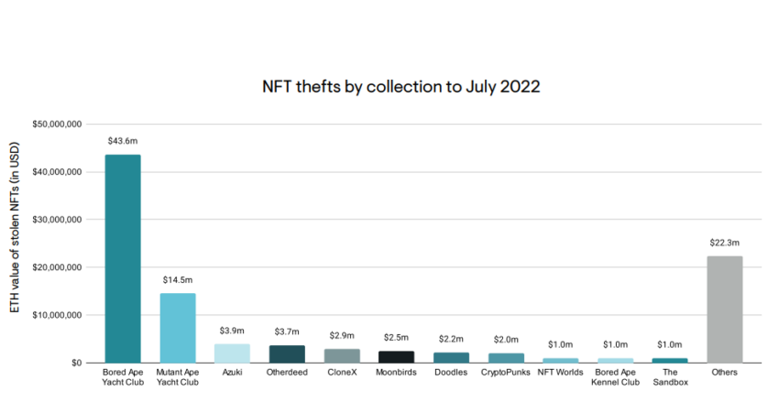Image resolution: width=779 pixels, height=402 pixels.
Task: Click the $20,000,000 axis tick label
Action: point(57,267)
